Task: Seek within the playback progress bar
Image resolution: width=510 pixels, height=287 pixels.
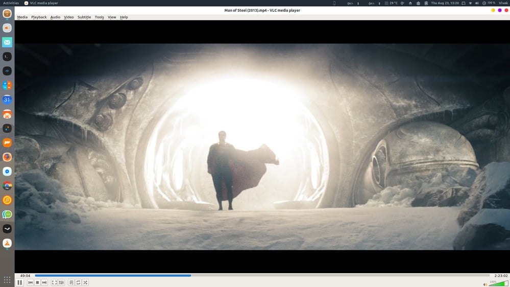Action: (262, 276)
